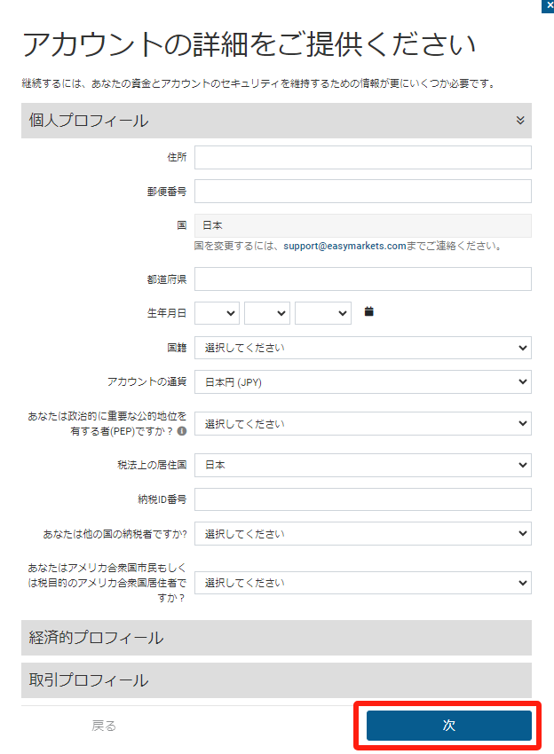Click the support@easymarkets.com email link
Viewport: 554px width, 754px height.
coord(344,246)
